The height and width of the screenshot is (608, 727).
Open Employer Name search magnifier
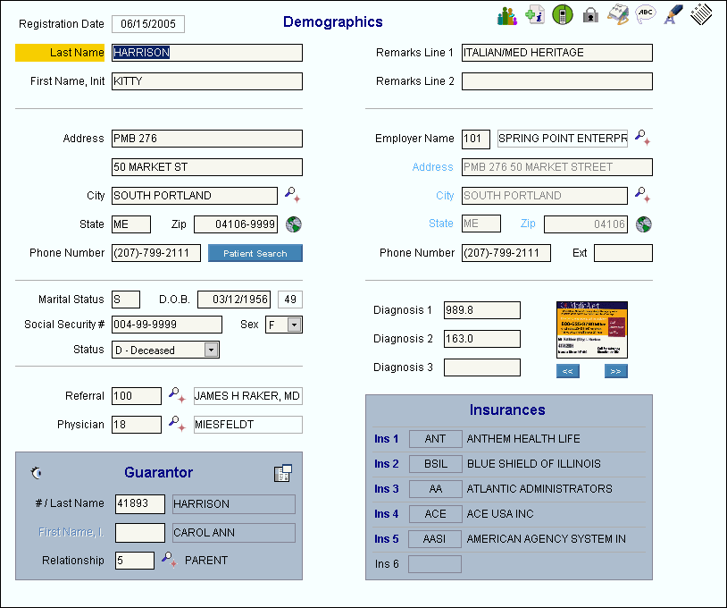643,138
